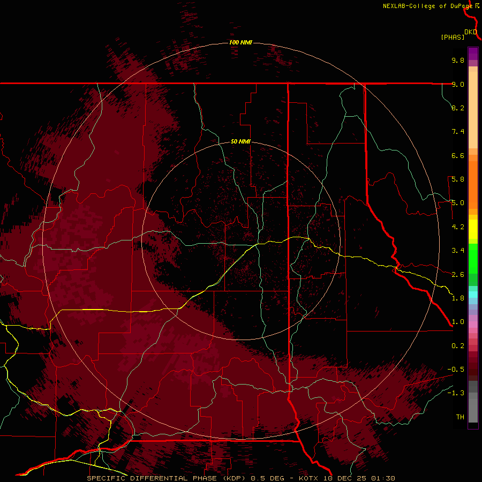
Task: Click the 50 NMI range ring label
Action: click(240, 141)
